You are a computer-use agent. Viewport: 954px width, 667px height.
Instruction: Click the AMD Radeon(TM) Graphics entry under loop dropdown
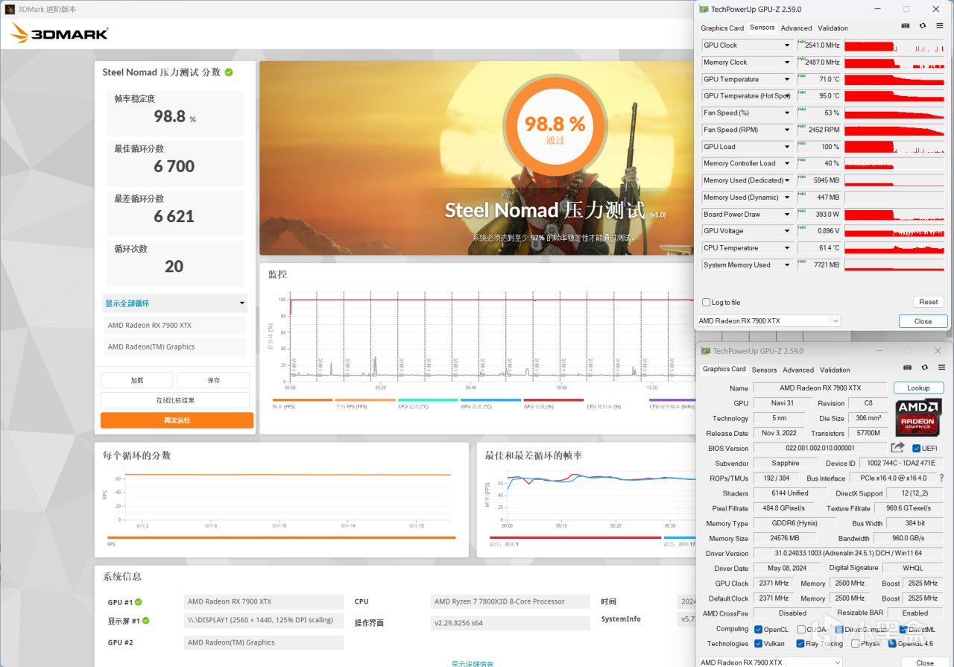coord(174,347)
